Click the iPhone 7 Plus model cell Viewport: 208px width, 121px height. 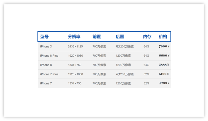point(49,74)
